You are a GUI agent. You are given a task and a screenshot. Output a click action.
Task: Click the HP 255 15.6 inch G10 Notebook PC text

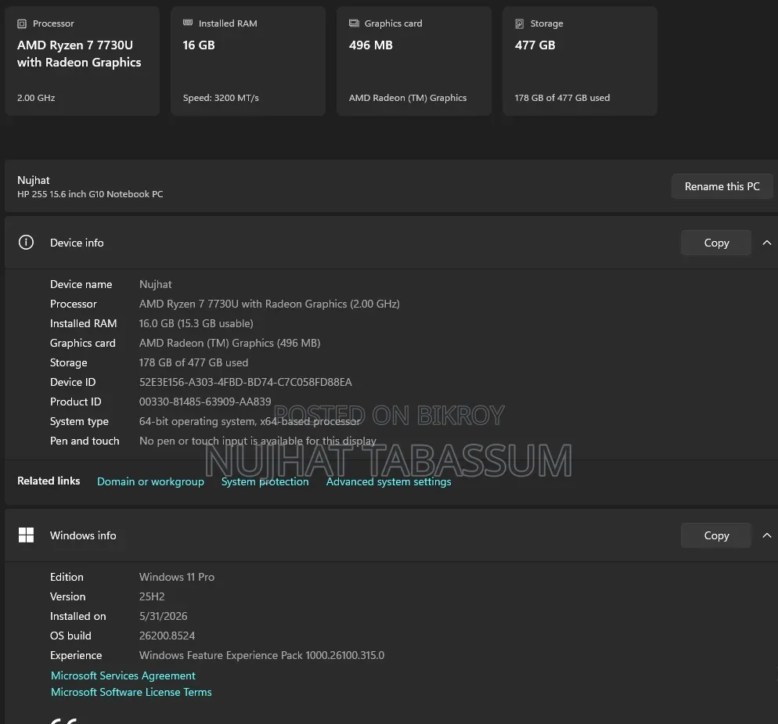coord(90,194)
